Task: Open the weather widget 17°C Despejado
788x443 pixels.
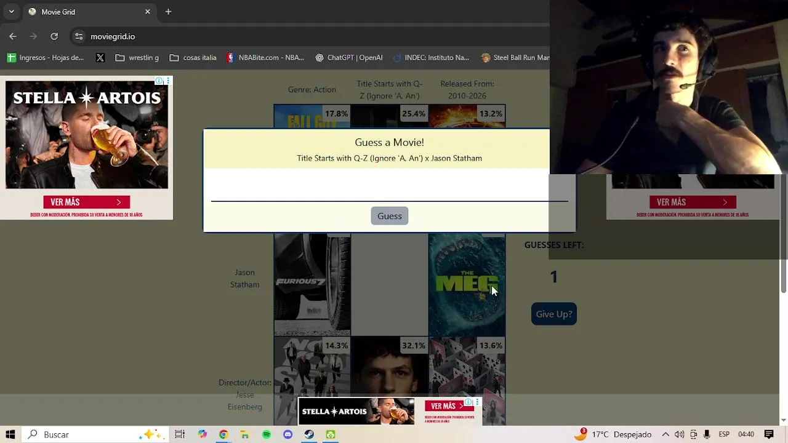Action: [613, 434]
